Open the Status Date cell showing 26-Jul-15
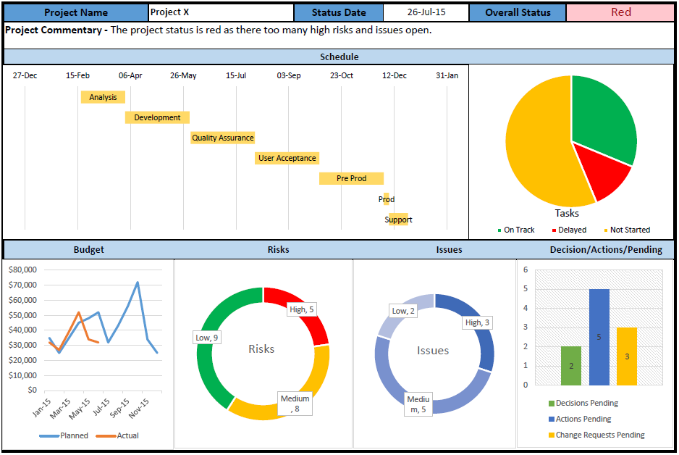 (x=426, y=12)
